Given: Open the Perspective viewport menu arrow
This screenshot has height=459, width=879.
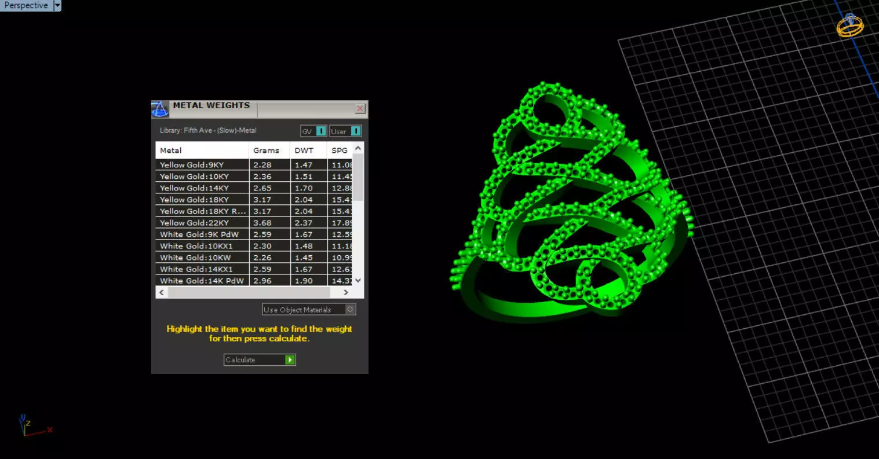Looking at the screenshot, I should click(57, 6).
